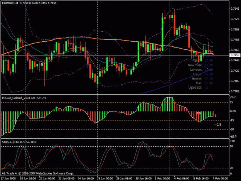Click price axis value 0.7445

(x=235, y=61)
